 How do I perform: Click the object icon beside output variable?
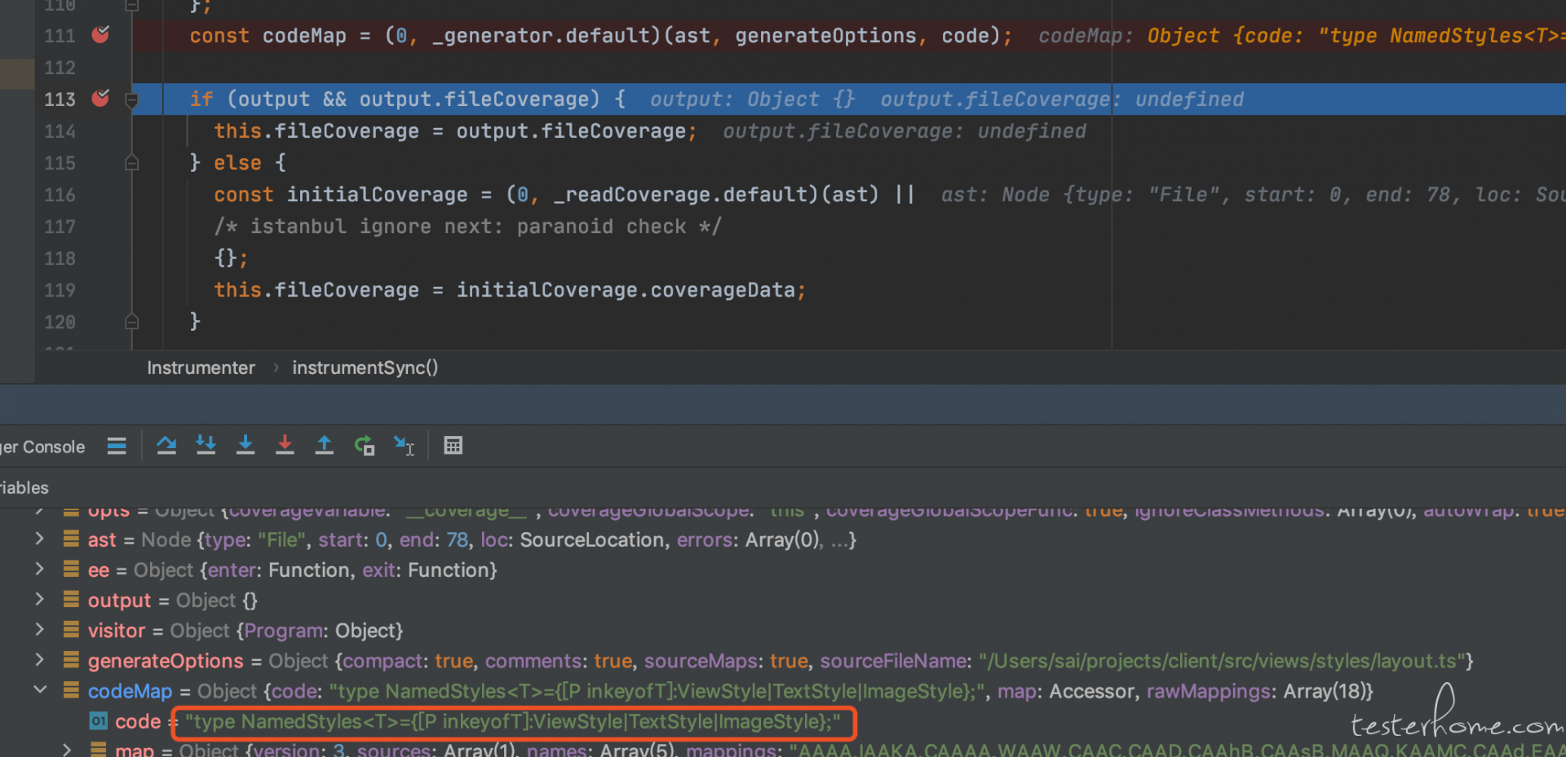[72, 600]
